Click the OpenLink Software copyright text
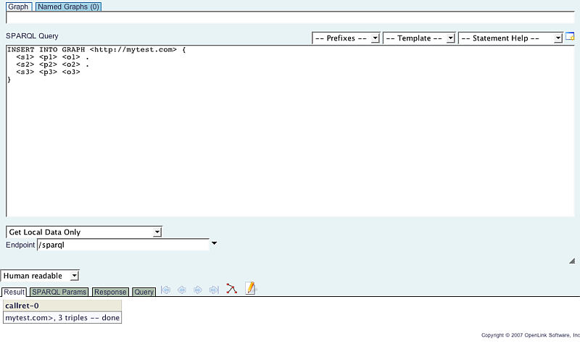The image size is (580, 349). coord(531,335)
